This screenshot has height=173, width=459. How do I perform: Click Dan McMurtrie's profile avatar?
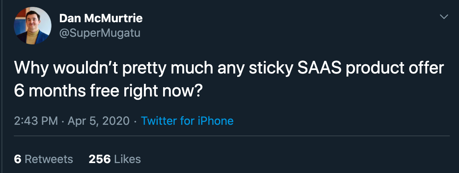(33, 26)
